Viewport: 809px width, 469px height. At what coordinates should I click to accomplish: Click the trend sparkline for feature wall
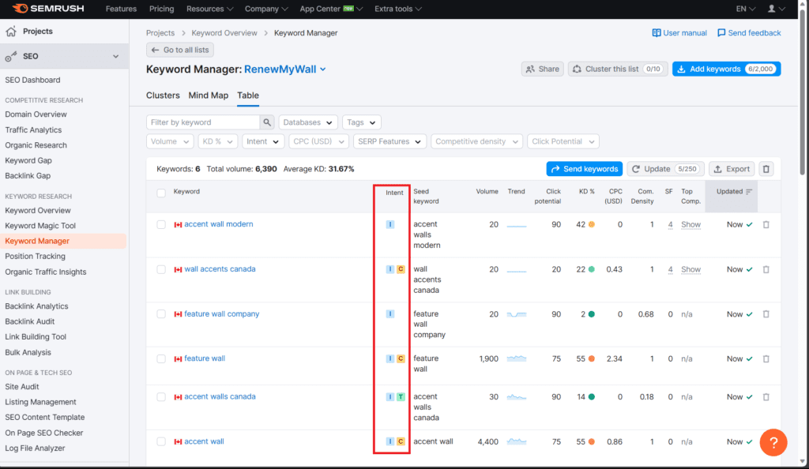tap(517, 358)
